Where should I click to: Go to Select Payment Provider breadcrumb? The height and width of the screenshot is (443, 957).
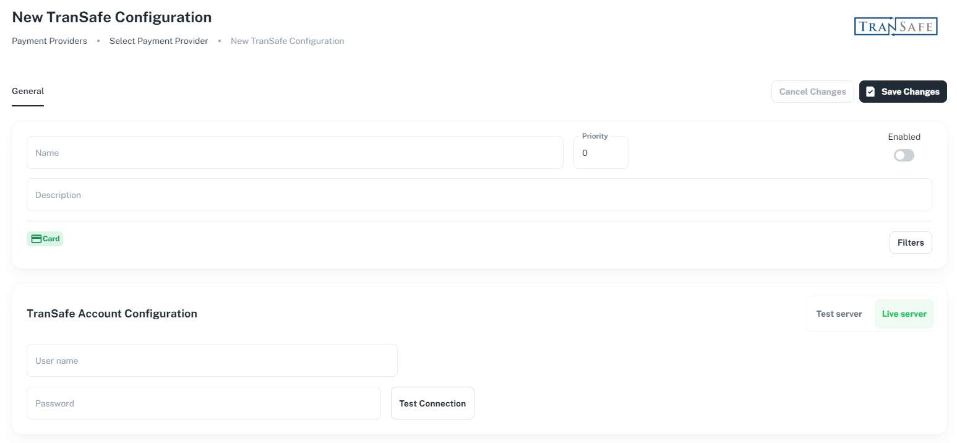159,41
